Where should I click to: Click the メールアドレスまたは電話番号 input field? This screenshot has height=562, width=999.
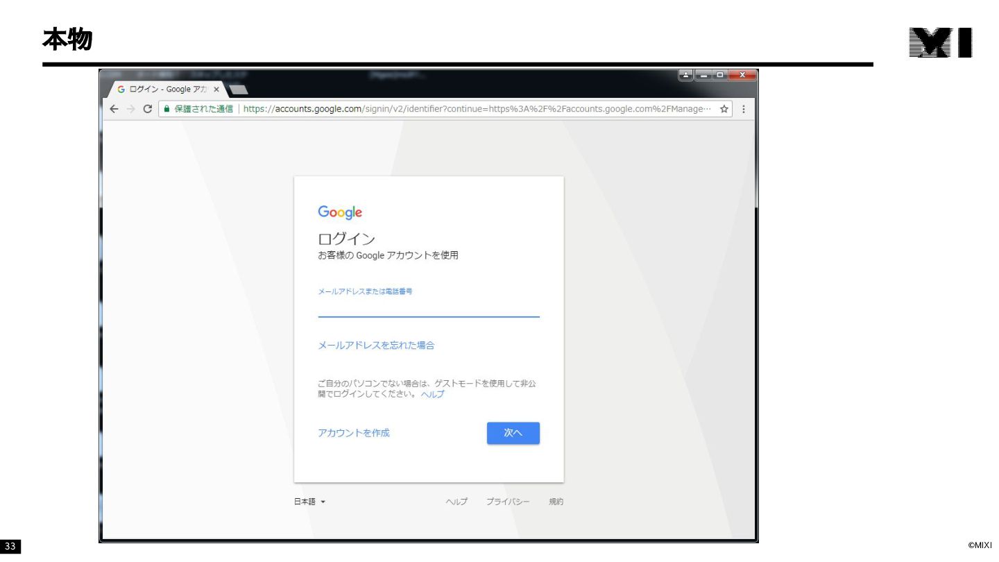(429, 304)
